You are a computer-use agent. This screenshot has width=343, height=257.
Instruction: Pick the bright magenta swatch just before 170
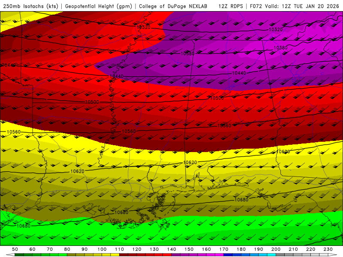click(219, 255)
